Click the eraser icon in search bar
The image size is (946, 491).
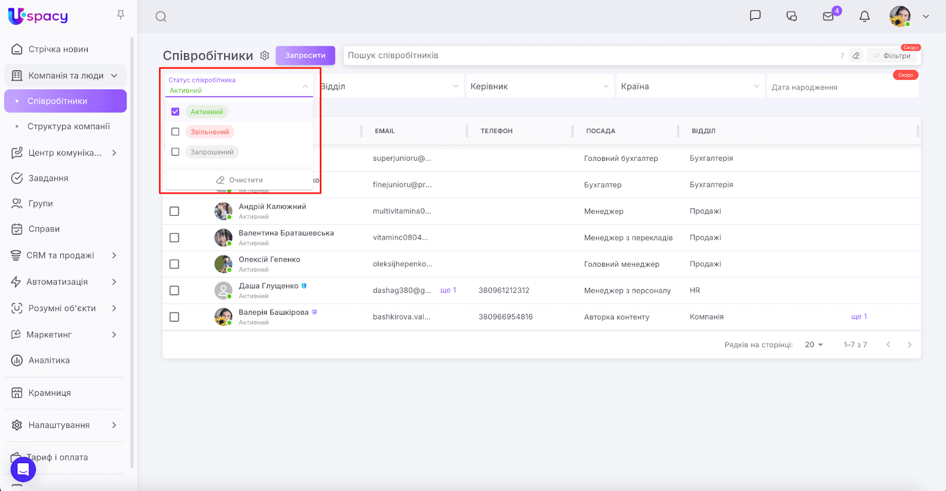(x=856, y=56)
